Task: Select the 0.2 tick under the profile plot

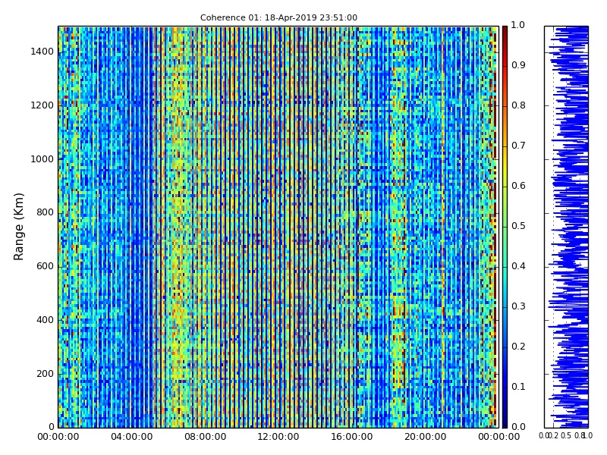Action: pos(554,435)
